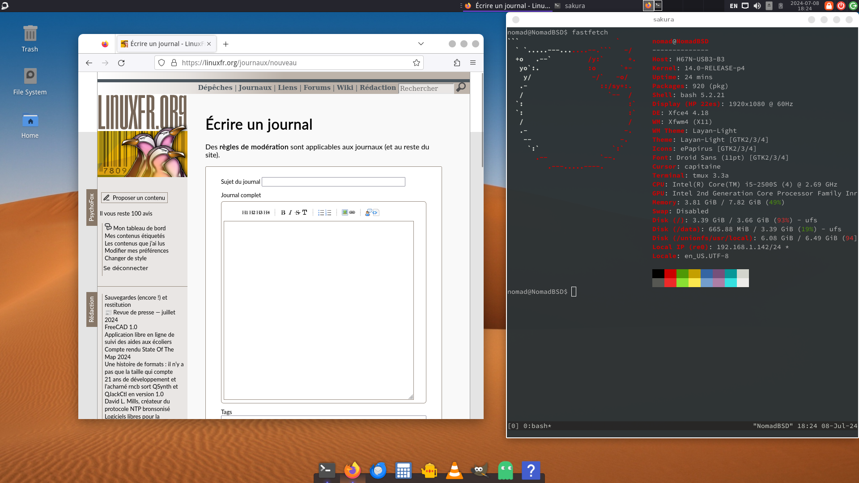Open Modifier mes préférences link
Screen dimensions: 859x483
tap(136, 250)
